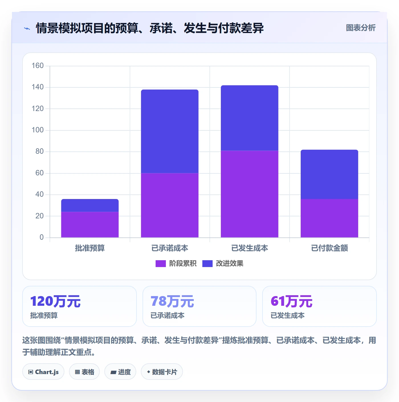Click the blue 改进效果 legend swatch

click(207, 264)
